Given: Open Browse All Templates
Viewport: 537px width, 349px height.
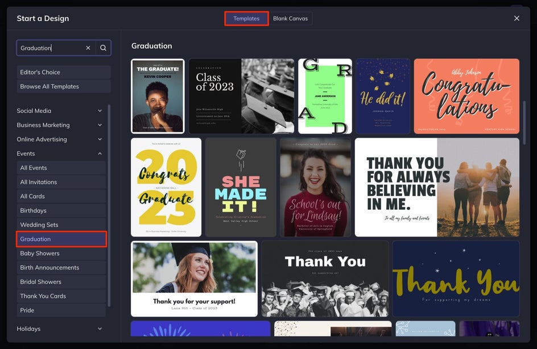Looking at the screenshot, I should 64,86.
